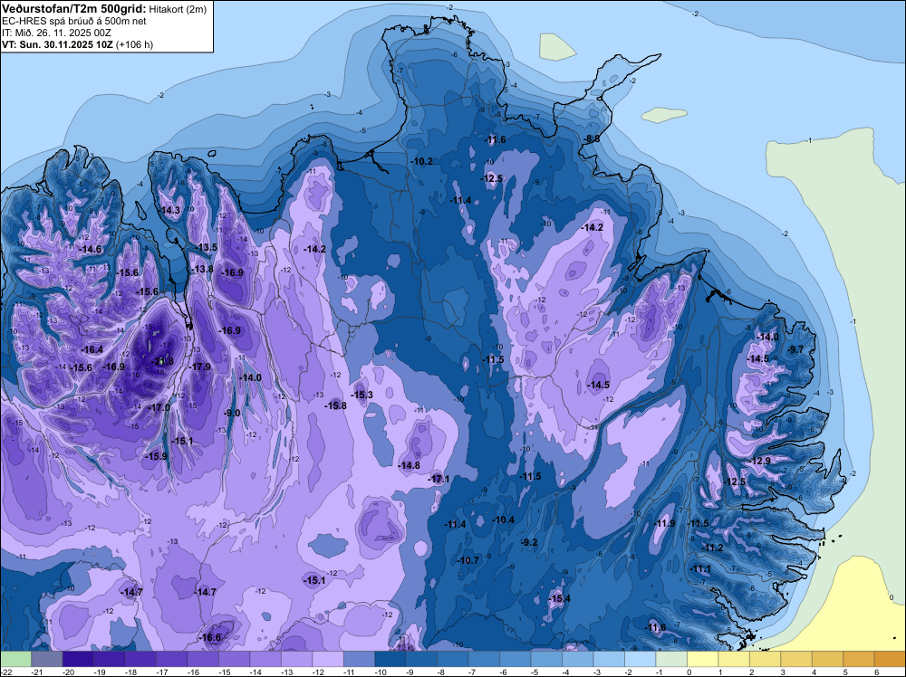Click the legend swatch labeled -19
906x677 pixels.
coord(110,659)
